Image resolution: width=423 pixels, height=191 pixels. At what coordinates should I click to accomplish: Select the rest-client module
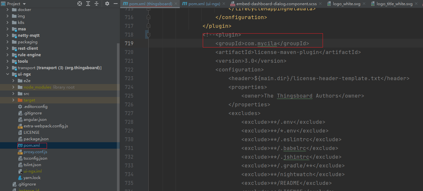28,48
